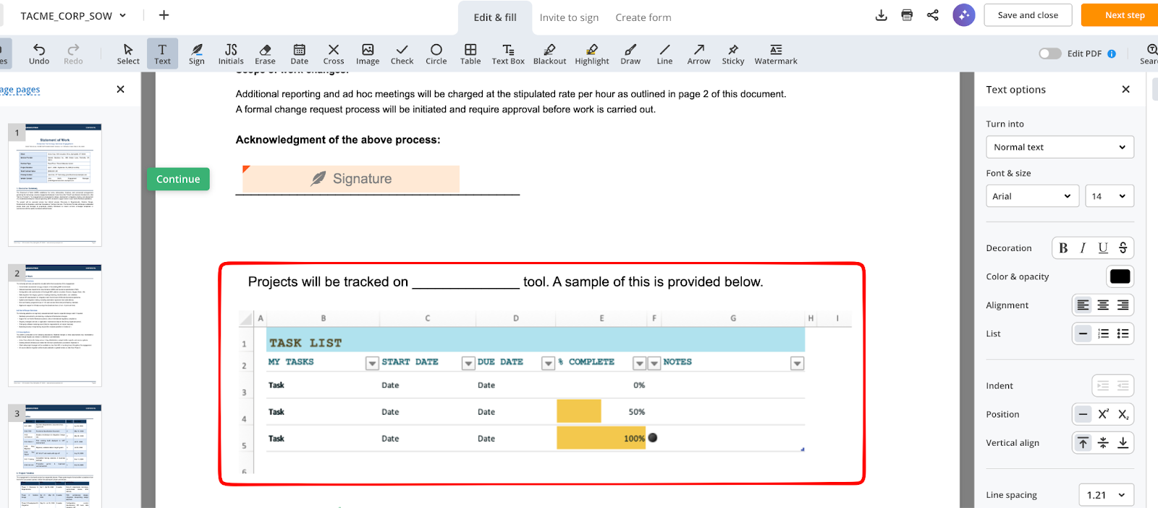Choose the Highlight tool
The width and height of the screenshot is (1158, 508).
coord(591,54)
